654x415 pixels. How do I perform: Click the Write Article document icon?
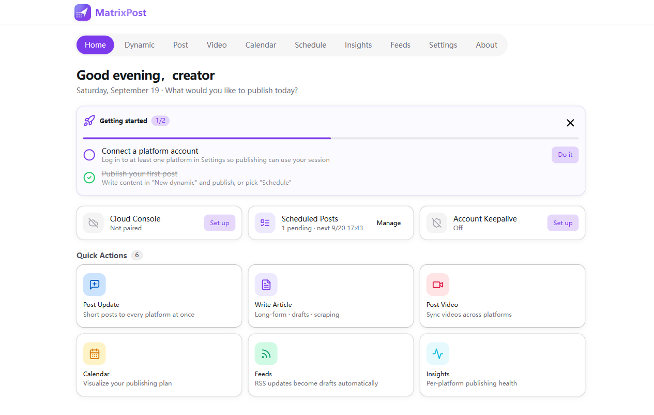click(x=266, y=285)
